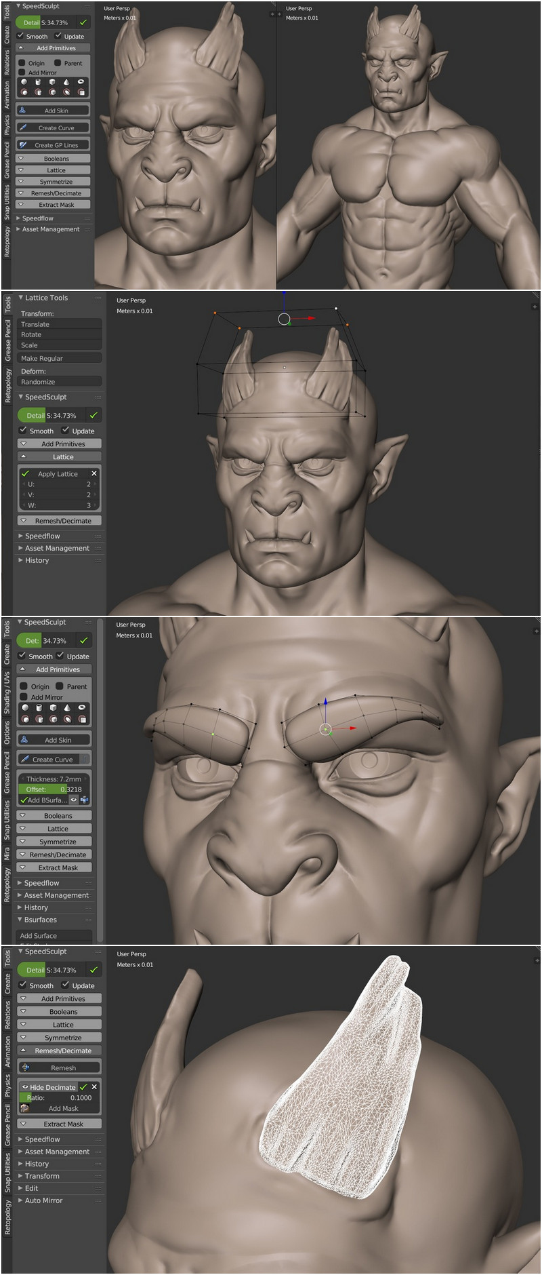Screen dimensions: 542x1275
Task: Confirm detail with green check in top screenshot
Action: [x=83, y=22]
